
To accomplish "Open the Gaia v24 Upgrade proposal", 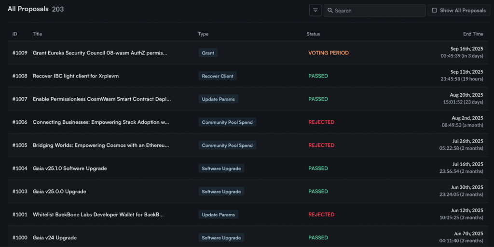I will 55,238.
